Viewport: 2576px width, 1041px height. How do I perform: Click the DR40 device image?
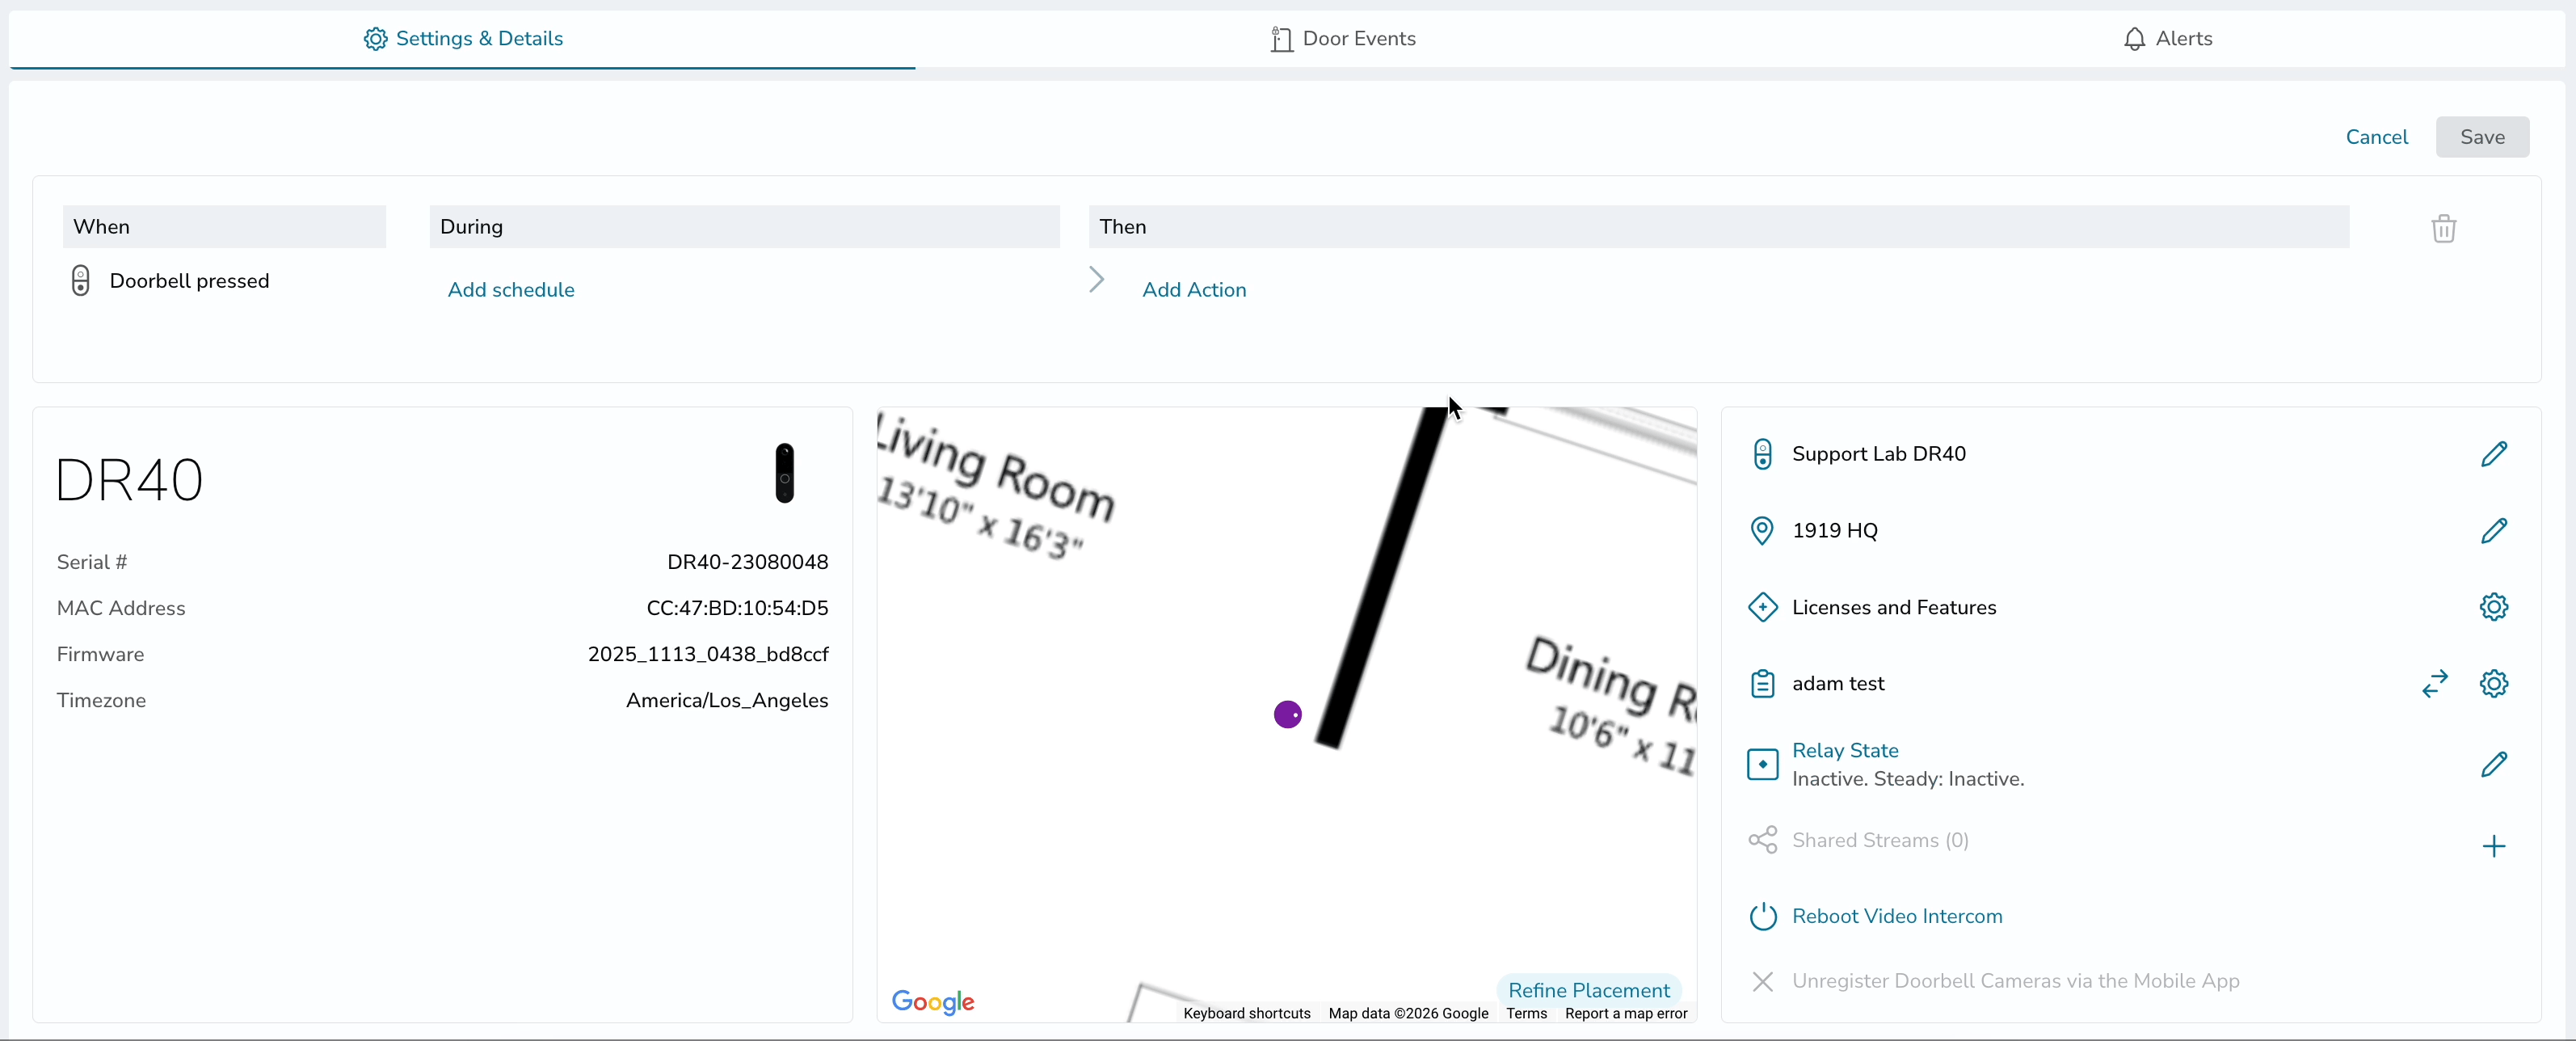(x=785, y=473)
